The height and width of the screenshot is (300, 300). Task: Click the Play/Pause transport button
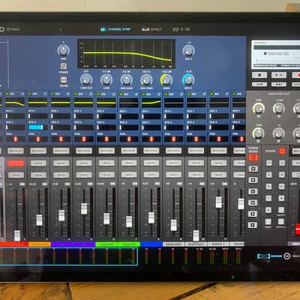tap(279, 75)
